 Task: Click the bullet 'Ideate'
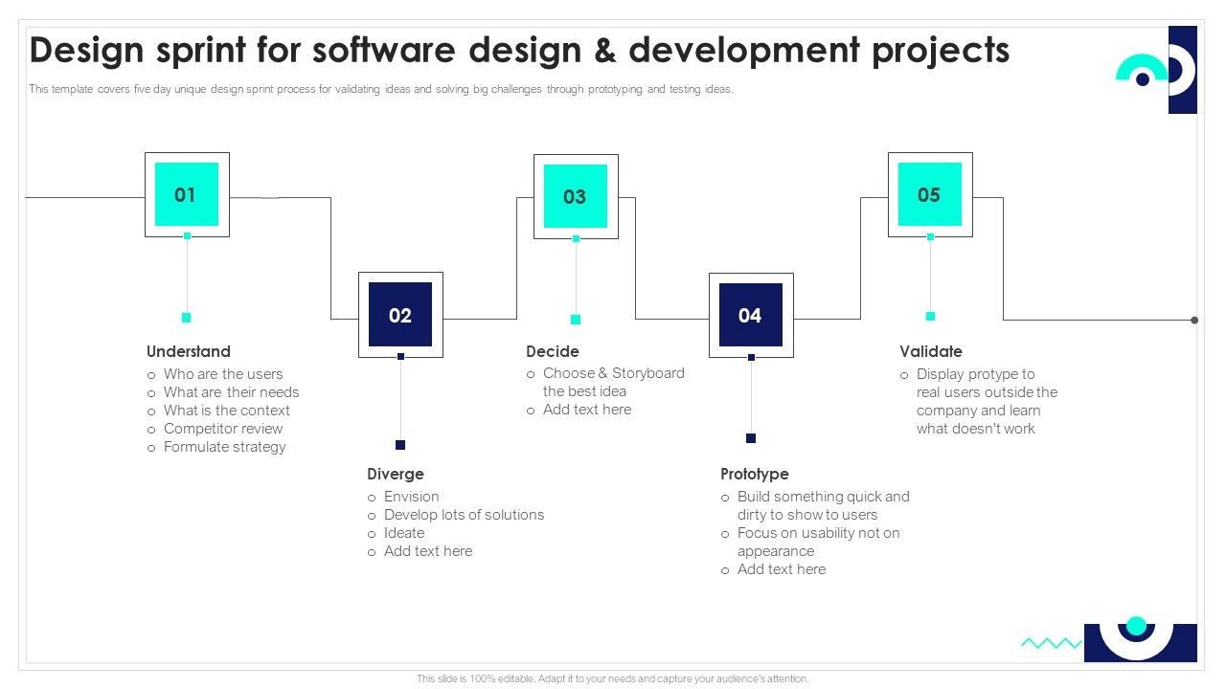click(x=404, y=533)
